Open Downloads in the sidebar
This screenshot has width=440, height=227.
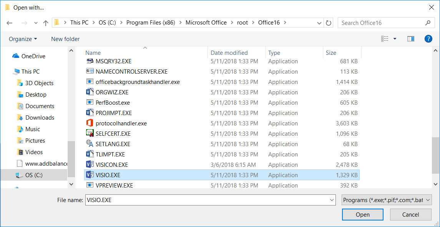click(x=35, y=118)
